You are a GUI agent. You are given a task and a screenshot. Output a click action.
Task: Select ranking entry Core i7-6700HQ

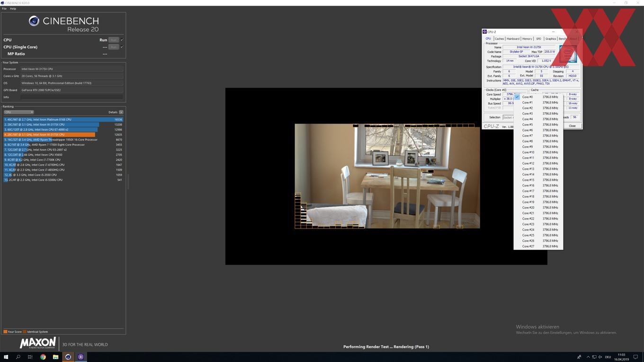pyautogui.click(x=63, y=165)
